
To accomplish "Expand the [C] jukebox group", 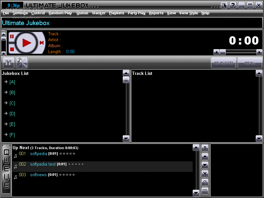I will click(6, 103).
